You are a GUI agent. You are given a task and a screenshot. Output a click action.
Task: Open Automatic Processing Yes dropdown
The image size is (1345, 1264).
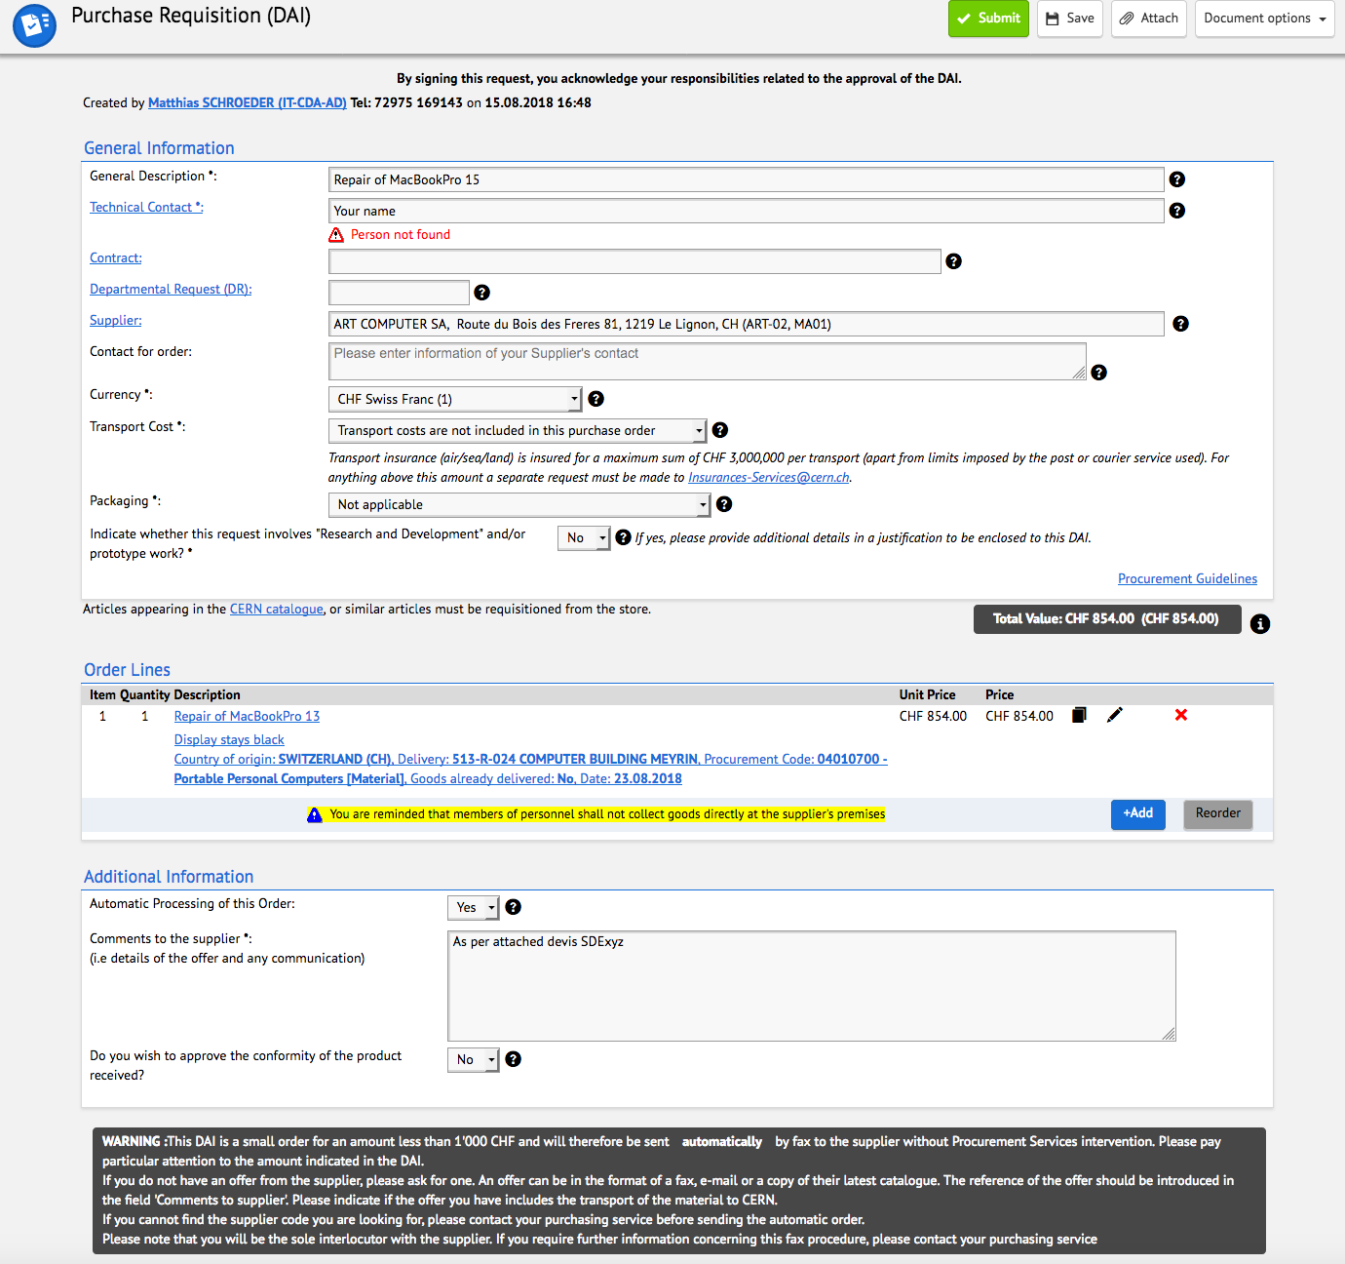(x=473, y=907)
